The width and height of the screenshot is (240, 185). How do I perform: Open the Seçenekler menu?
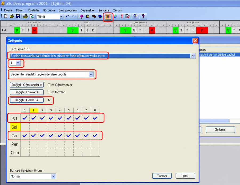click(88, 10)
